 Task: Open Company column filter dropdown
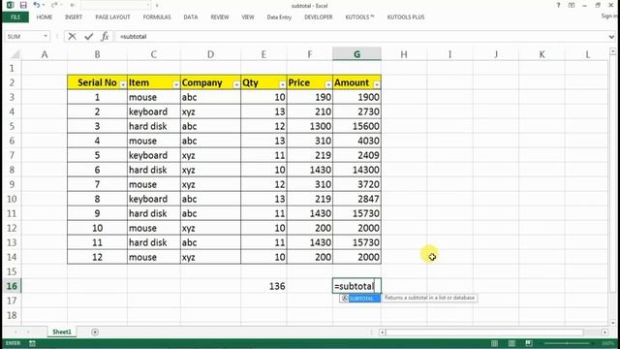tap(236, 84)
